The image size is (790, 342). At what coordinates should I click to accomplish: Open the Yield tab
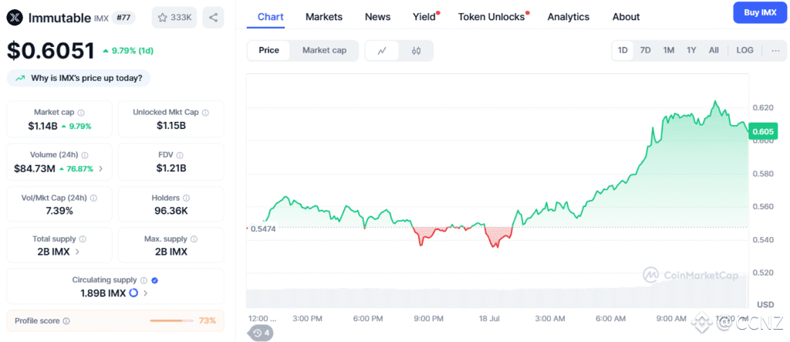424,17
